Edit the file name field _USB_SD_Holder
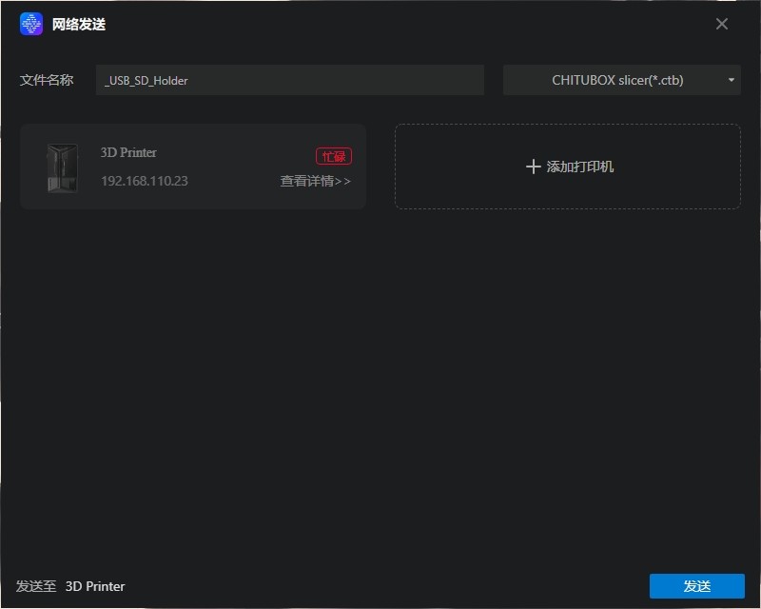Viewport: 761px width, 609px height. [290, 80]
